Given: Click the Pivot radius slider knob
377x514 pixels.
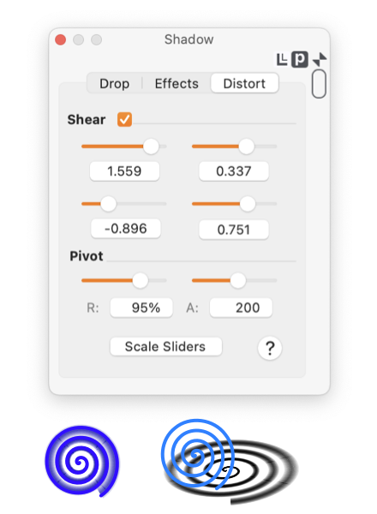Looking at the screenshot, I should coord(141,281).
